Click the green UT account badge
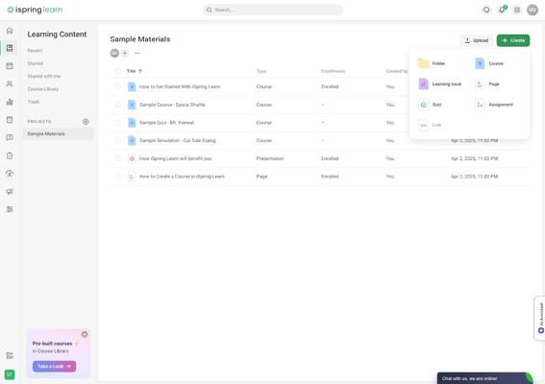 [x=10, y=374]
